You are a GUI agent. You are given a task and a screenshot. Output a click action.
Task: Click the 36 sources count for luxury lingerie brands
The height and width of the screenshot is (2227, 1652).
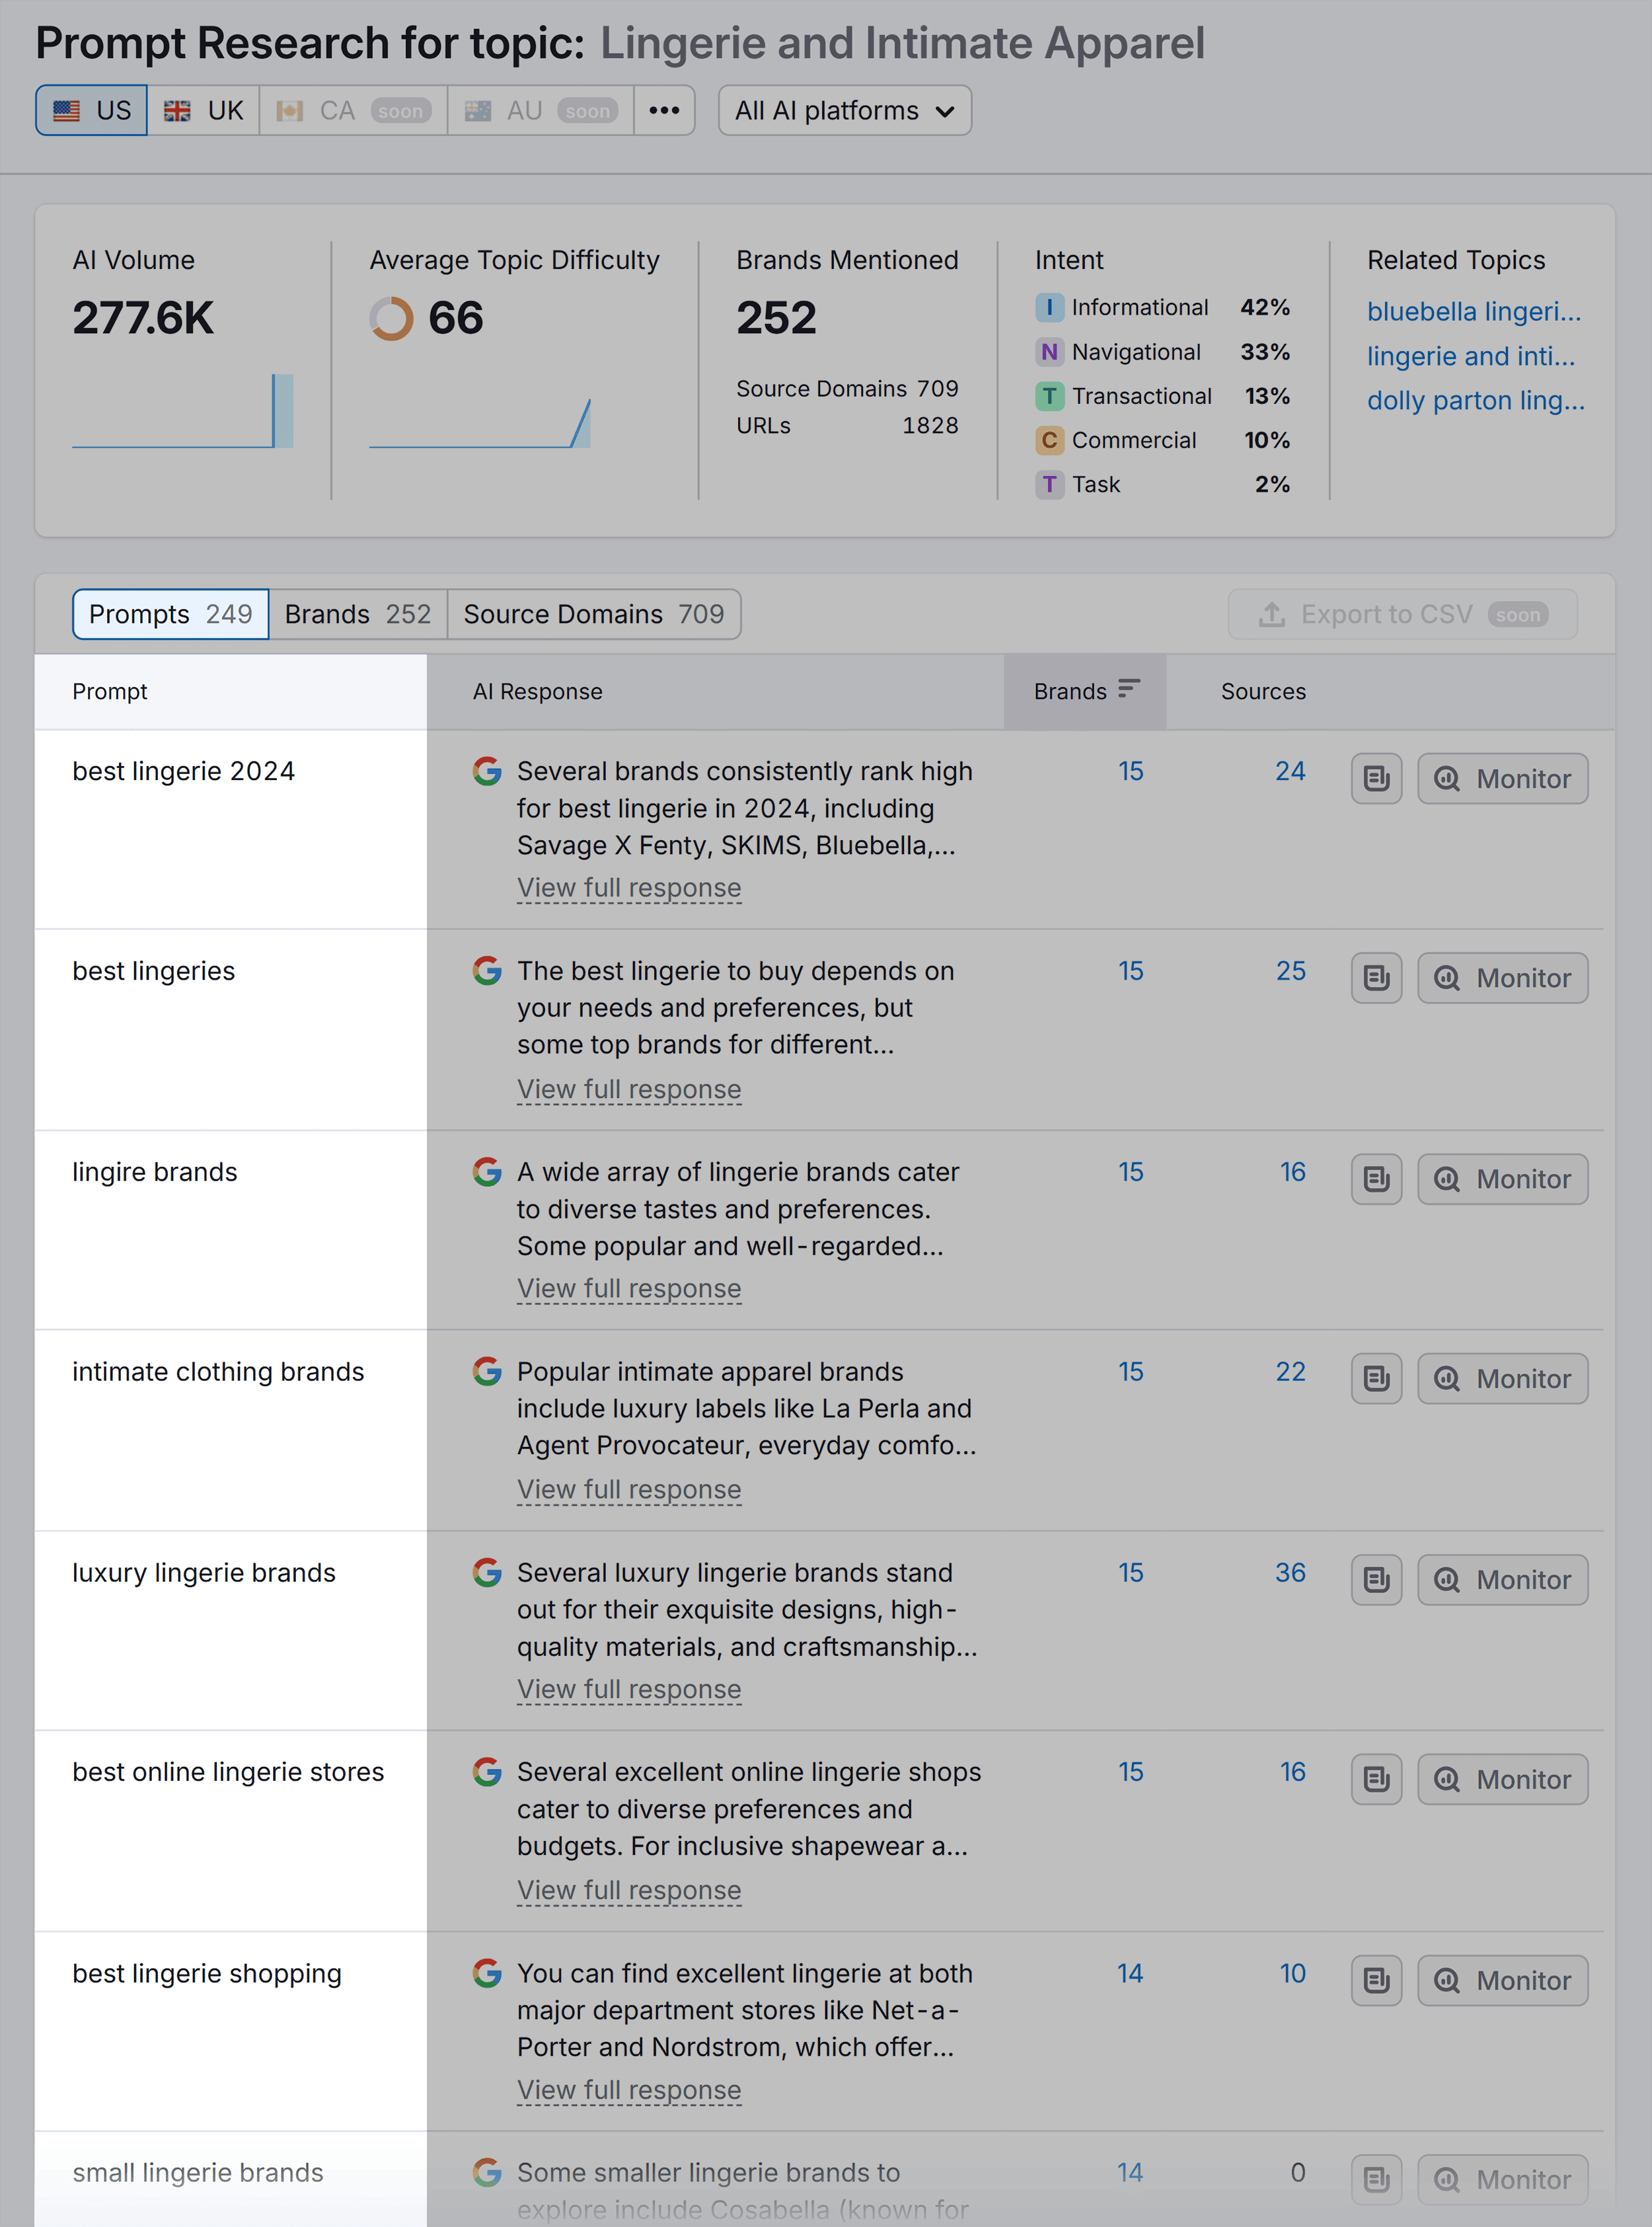click(1290, 1573)
